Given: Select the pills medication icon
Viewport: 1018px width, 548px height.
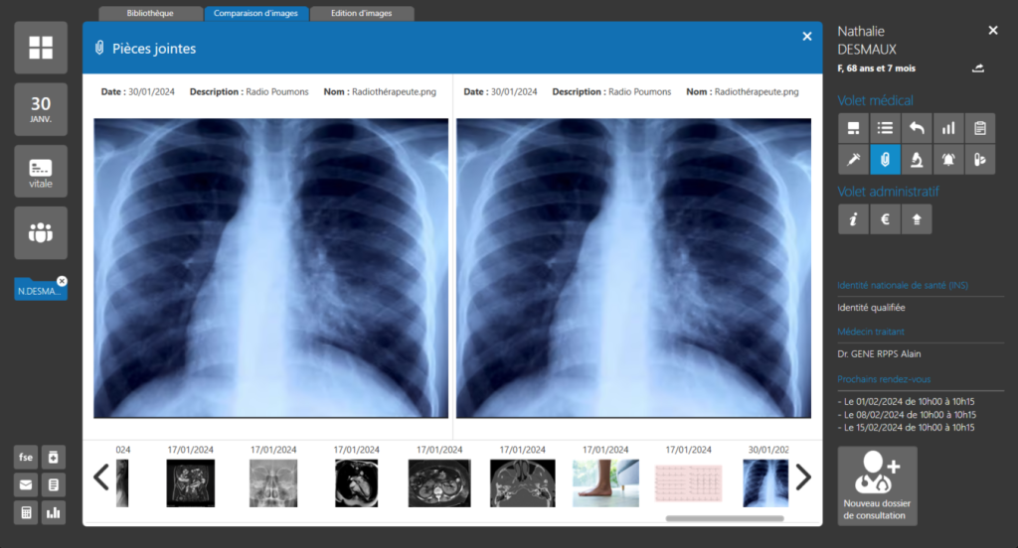Looking at the screenshot, I should (979, 160).
